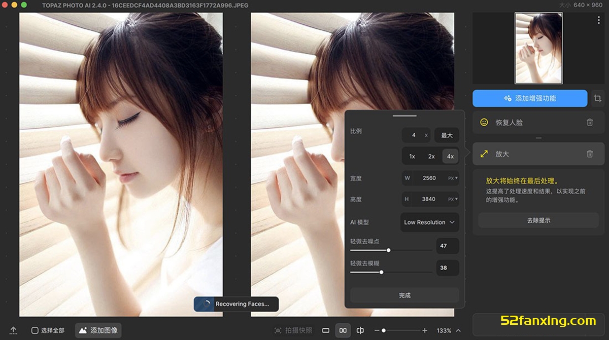Click the drag handle bar atop settings popup
The height and width of the screenshot is (340, 609).
(404, 116)
